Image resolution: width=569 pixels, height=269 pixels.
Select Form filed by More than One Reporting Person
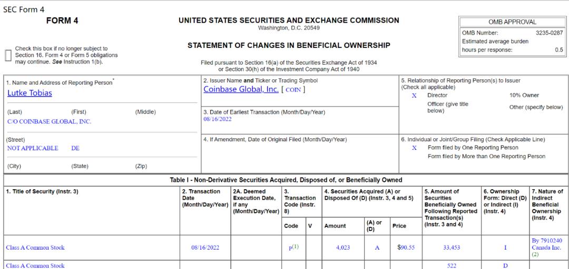486,156
